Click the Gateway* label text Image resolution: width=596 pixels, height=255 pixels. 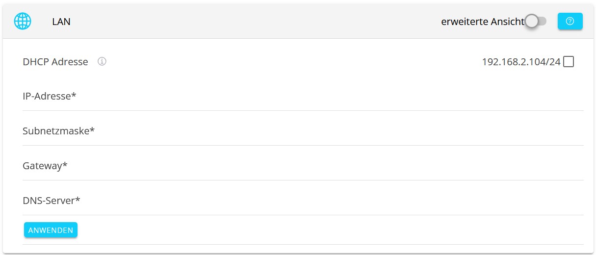coord(45,166)
